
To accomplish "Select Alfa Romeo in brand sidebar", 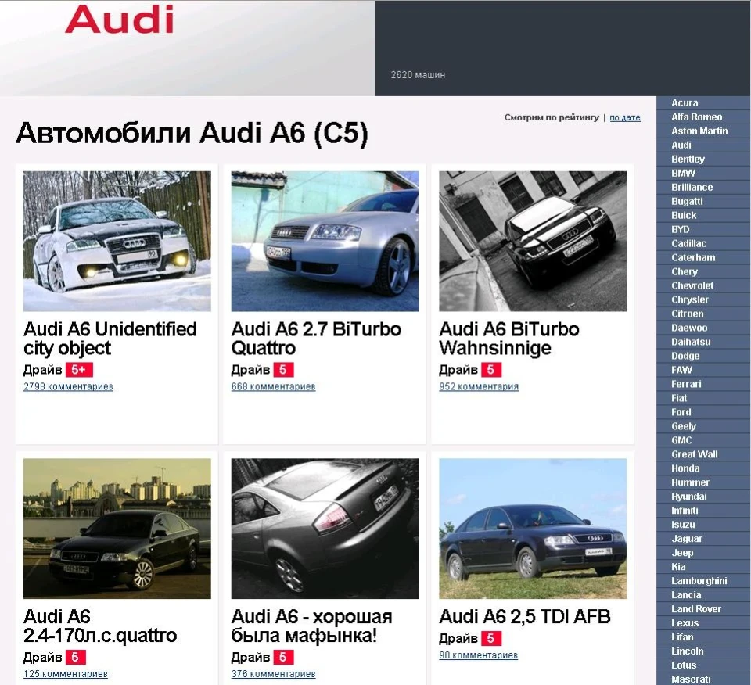I will pos(696,117).
